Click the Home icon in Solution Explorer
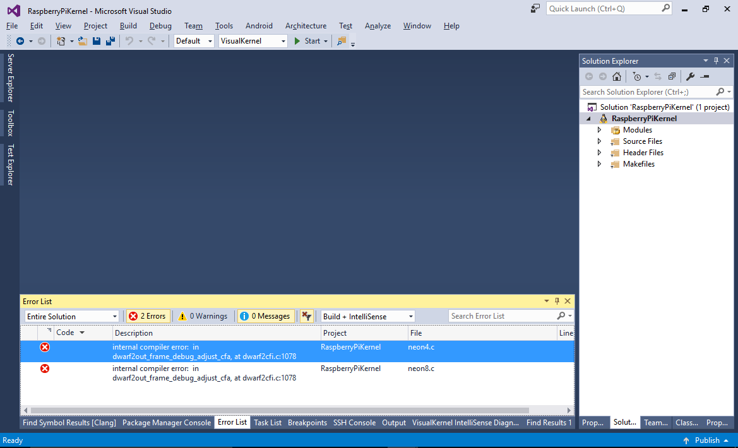Viewport: 738px width, 448px height. 617,76
